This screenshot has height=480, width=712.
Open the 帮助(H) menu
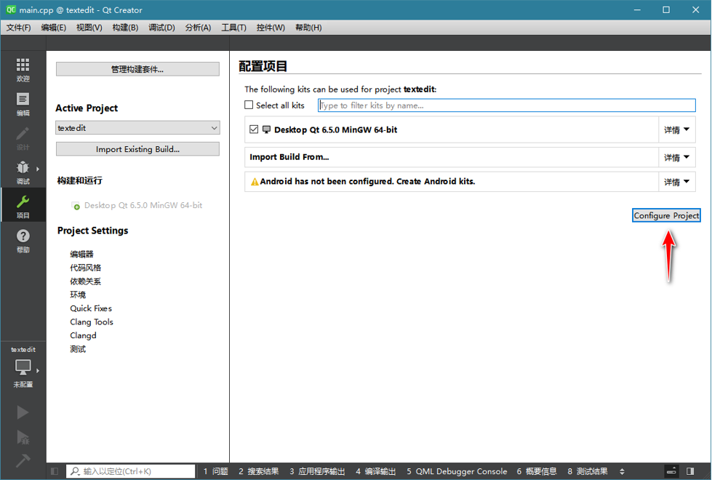pos(308,28)
